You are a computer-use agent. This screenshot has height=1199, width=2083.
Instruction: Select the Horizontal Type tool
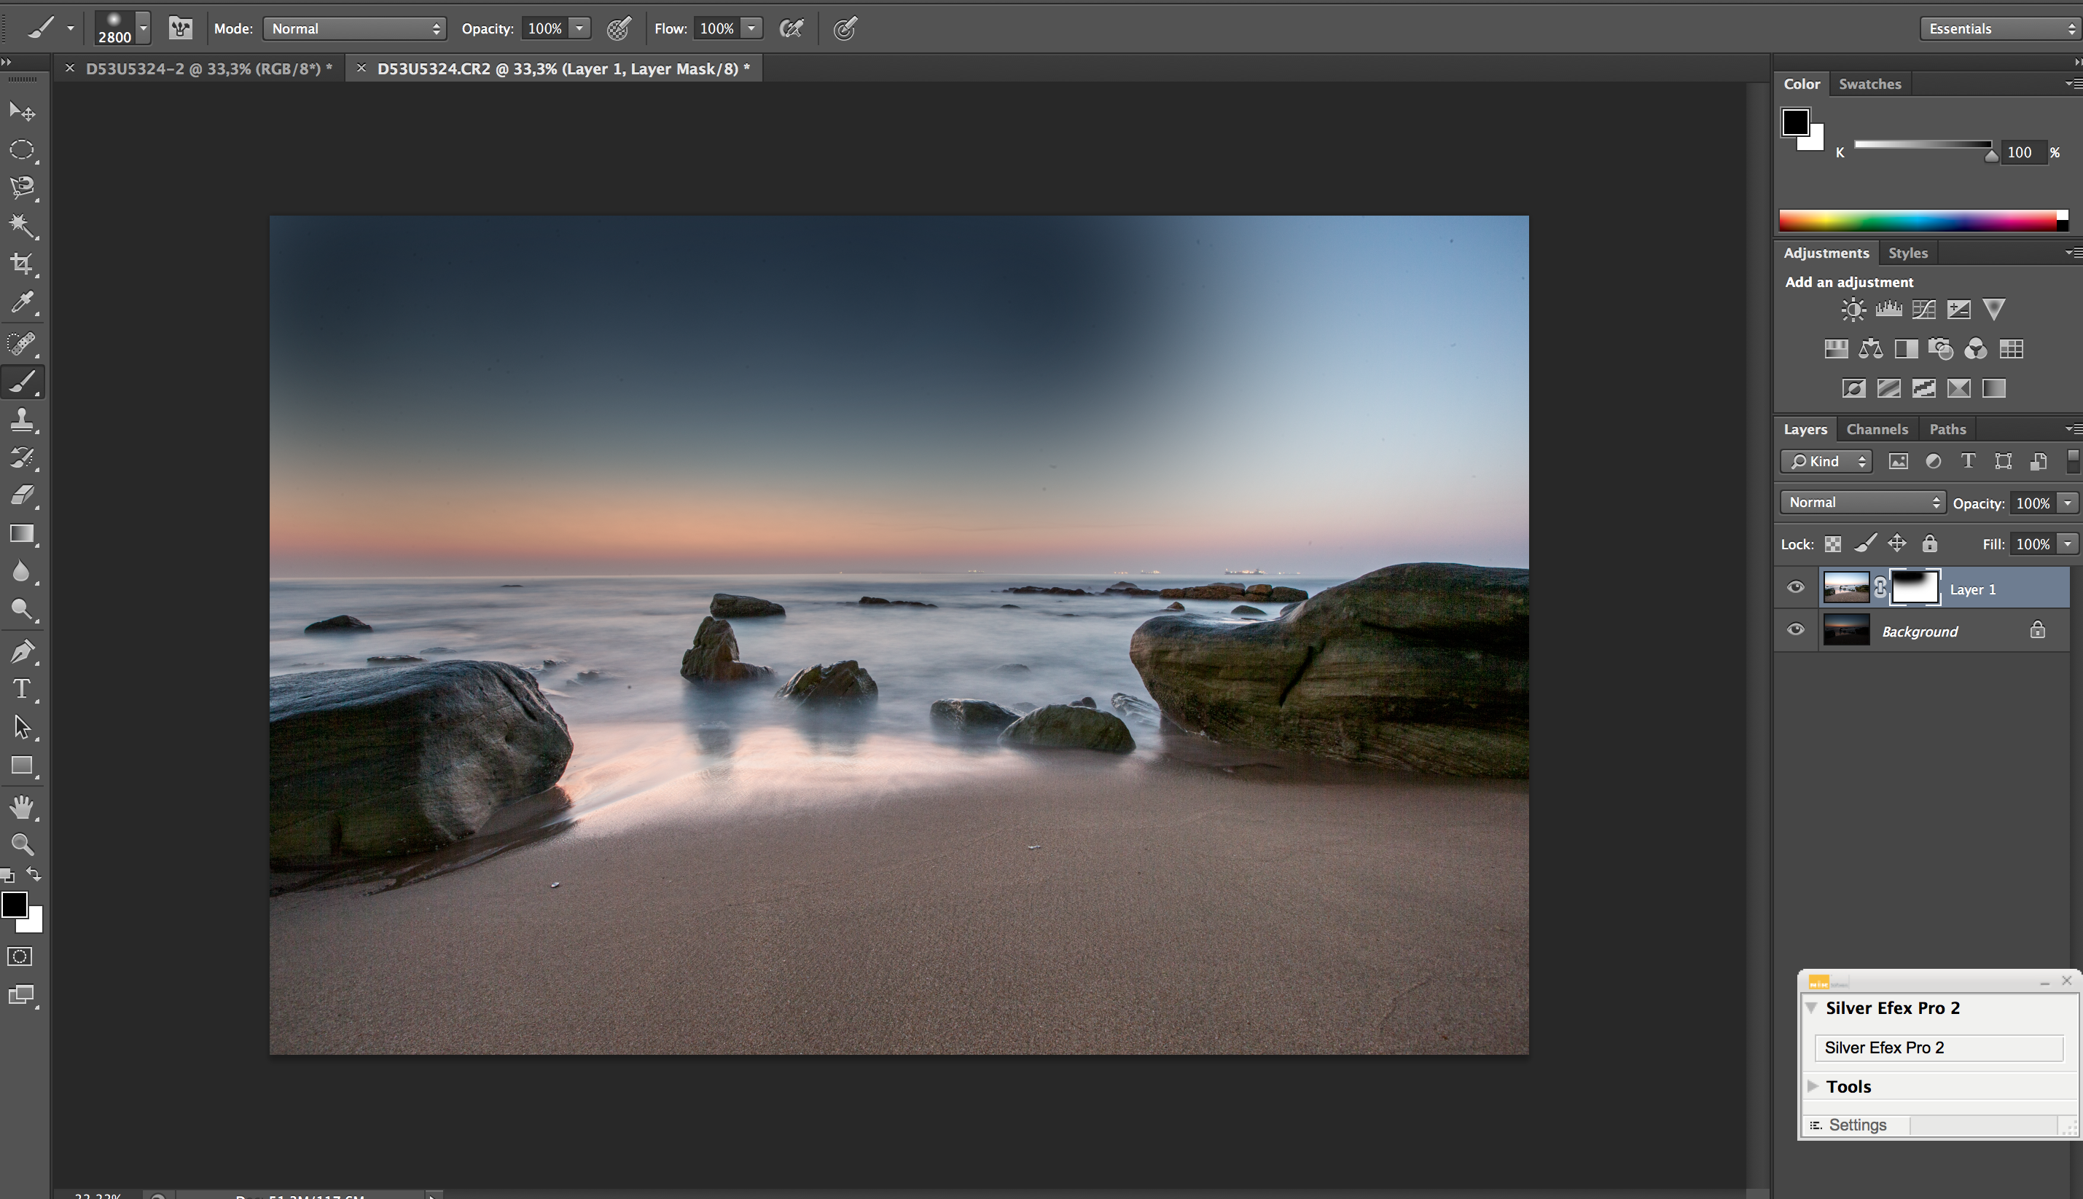[23, 688]
